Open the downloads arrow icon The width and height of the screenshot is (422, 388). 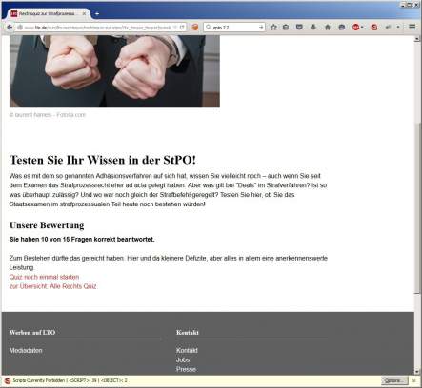(313, 28)
